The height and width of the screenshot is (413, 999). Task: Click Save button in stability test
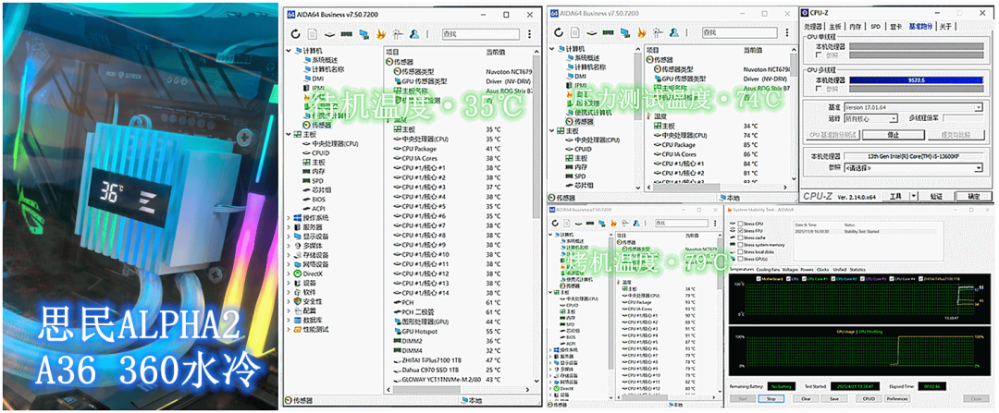coord(834,399)
